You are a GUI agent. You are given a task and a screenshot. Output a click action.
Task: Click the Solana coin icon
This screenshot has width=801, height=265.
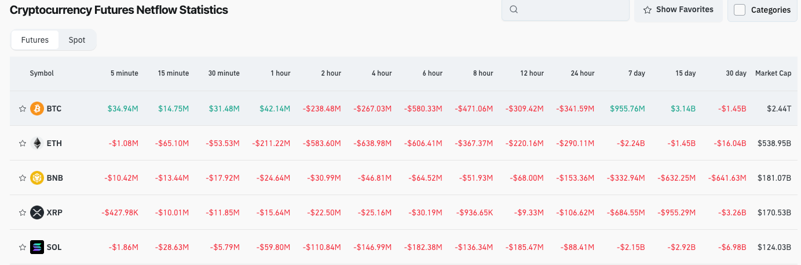(x=37, y=247)
